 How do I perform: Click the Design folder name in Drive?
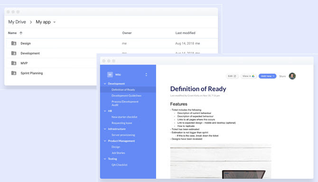coord(26,43)
